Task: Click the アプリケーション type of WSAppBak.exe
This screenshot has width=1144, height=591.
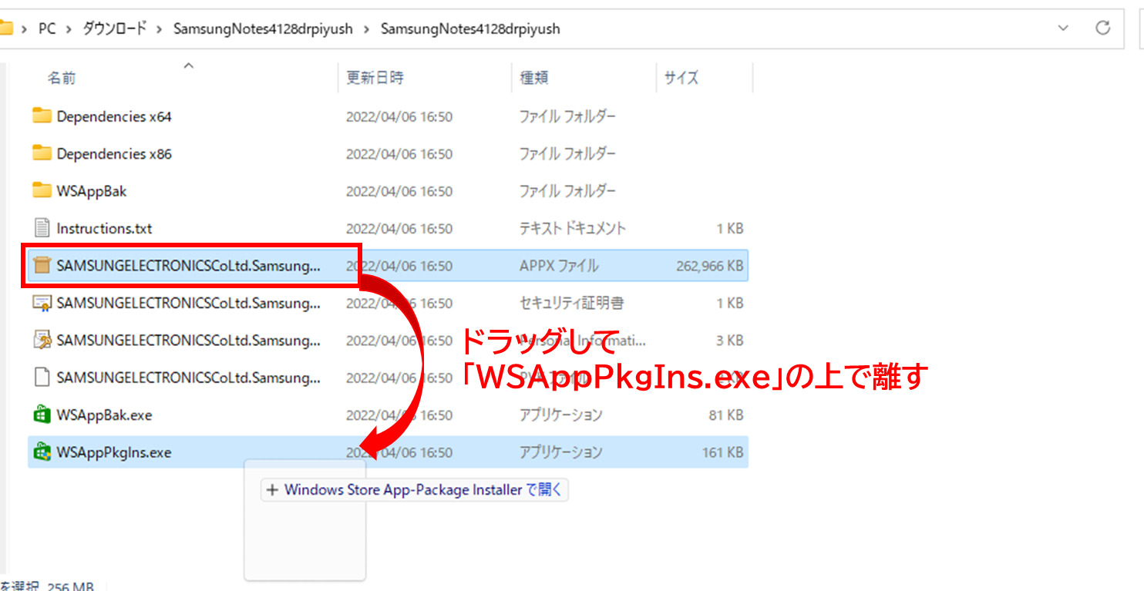Action: (560, 415)
